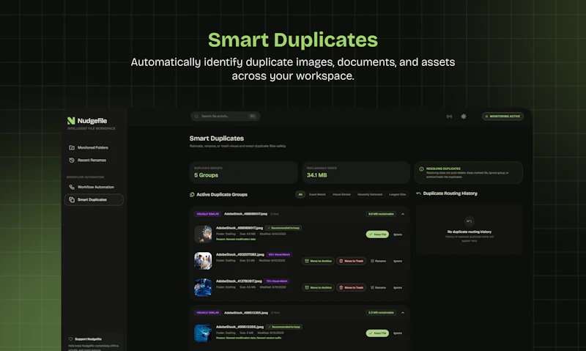The image size is (586, 351).
Task: Ignore the AdobeStock_488989017.jpeg file
Action: coord(398,234)
